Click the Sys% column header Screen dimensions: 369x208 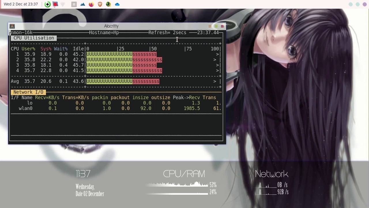click(46, 49)
